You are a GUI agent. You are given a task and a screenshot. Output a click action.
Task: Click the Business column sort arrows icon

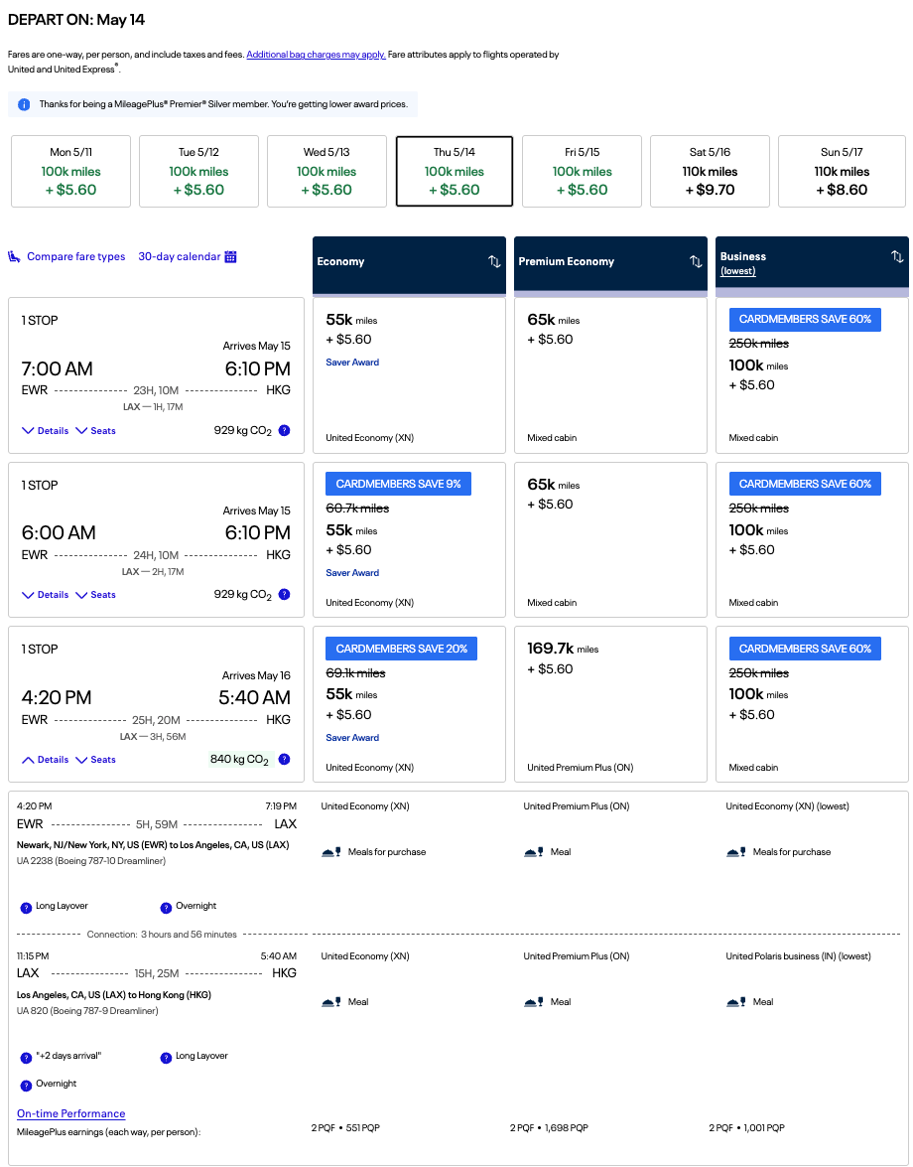(x=897, y=256)
